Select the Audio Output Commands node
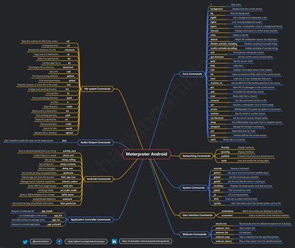The height and width of the screenshot is (248, 295). click(x=95, y=142)
